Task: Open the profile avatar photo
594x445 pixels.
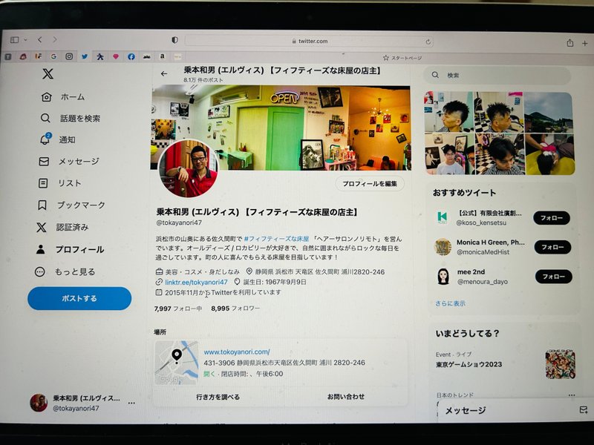Action: (x=189, y=169)
